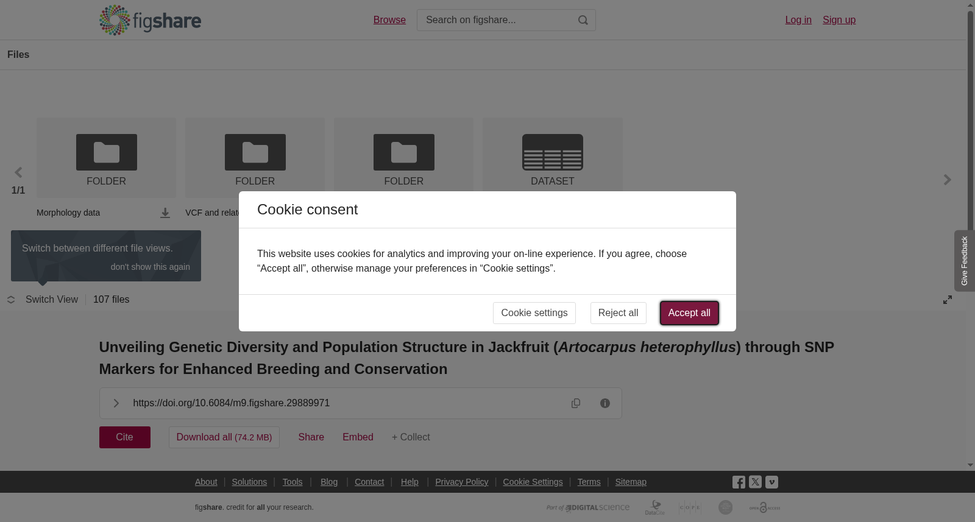The height and width of the screenshot is (522, 975).
Task: Click + Collect option
Action: click(411, 437)
